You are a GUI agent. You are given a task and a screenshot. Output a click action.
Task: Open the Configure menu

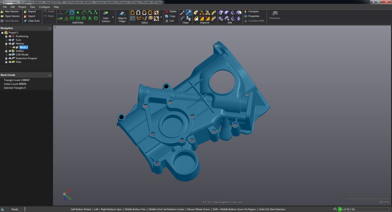(44, 7)
